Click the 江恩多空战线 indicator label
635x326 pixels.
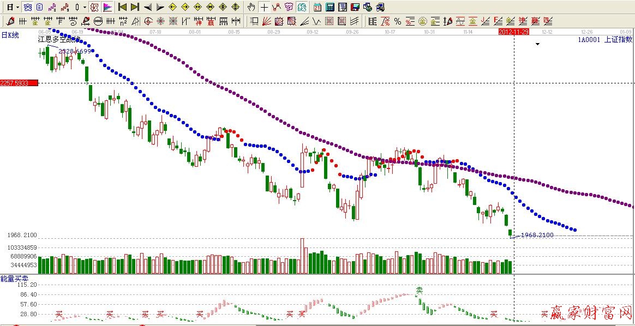[58, 39]
